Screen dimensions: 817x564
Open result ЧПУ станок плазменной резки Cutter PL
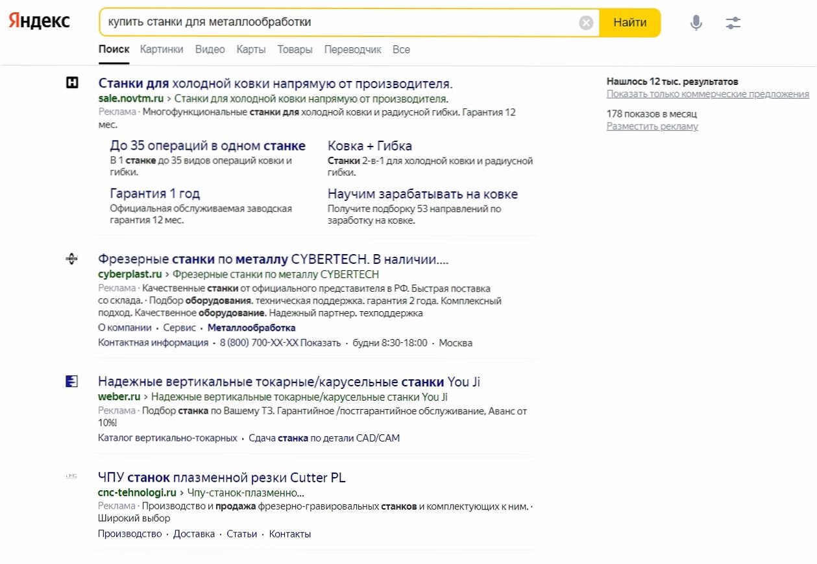[x=222, y=478]
